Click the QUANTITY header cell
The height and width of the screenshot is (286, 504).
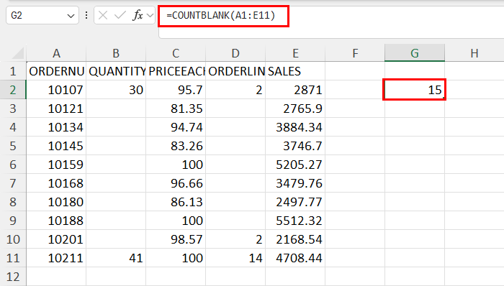(x=116, y=71)
